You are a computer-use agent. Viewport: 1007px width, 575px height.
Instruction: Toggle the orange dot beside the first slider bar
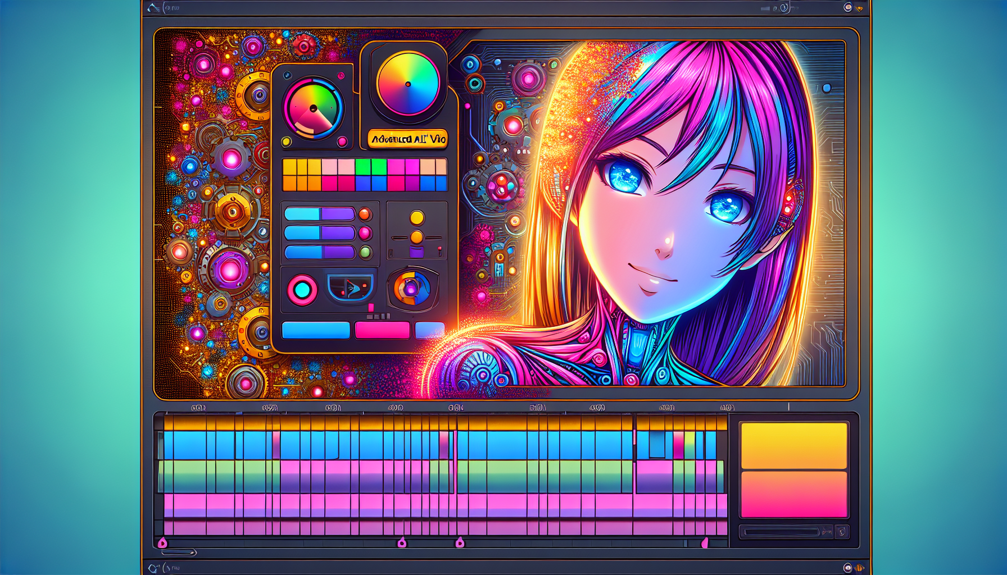pyautogui.click(x=365, y=214)
